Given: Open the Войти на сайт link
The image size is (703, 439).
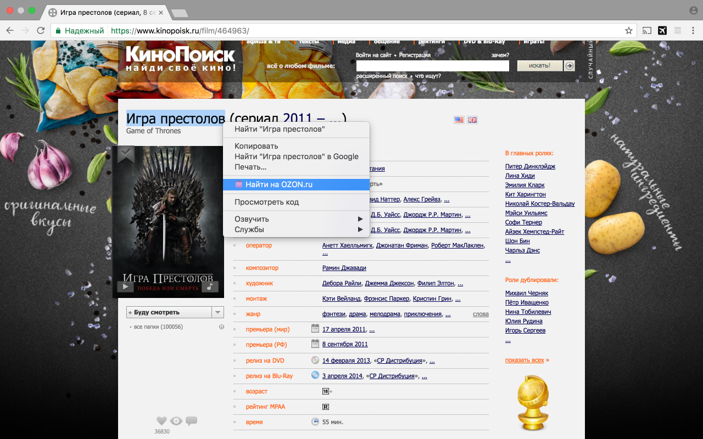Looking at the screenshot, I should (373, 55).
